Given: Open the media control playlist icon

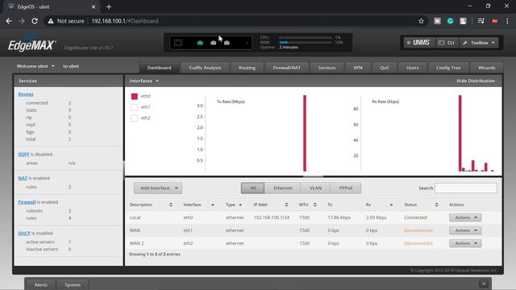Looking at the screenshot, I should [481, 21].
